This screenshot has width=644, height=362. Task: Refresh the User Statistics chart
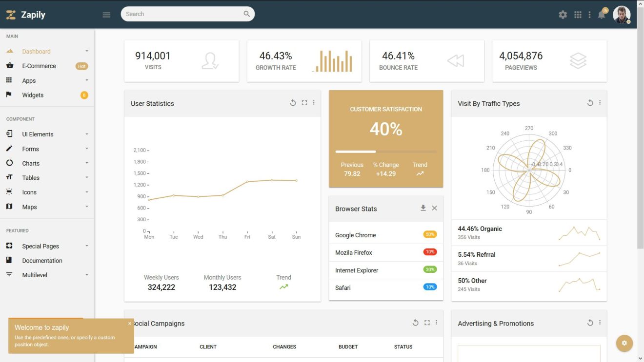click(x=293, y=103)
